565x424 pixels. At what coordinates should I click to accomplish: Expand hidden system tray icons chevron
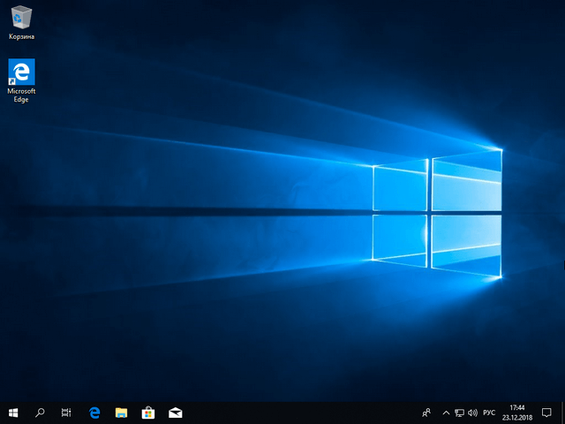(x=446, y=413)
